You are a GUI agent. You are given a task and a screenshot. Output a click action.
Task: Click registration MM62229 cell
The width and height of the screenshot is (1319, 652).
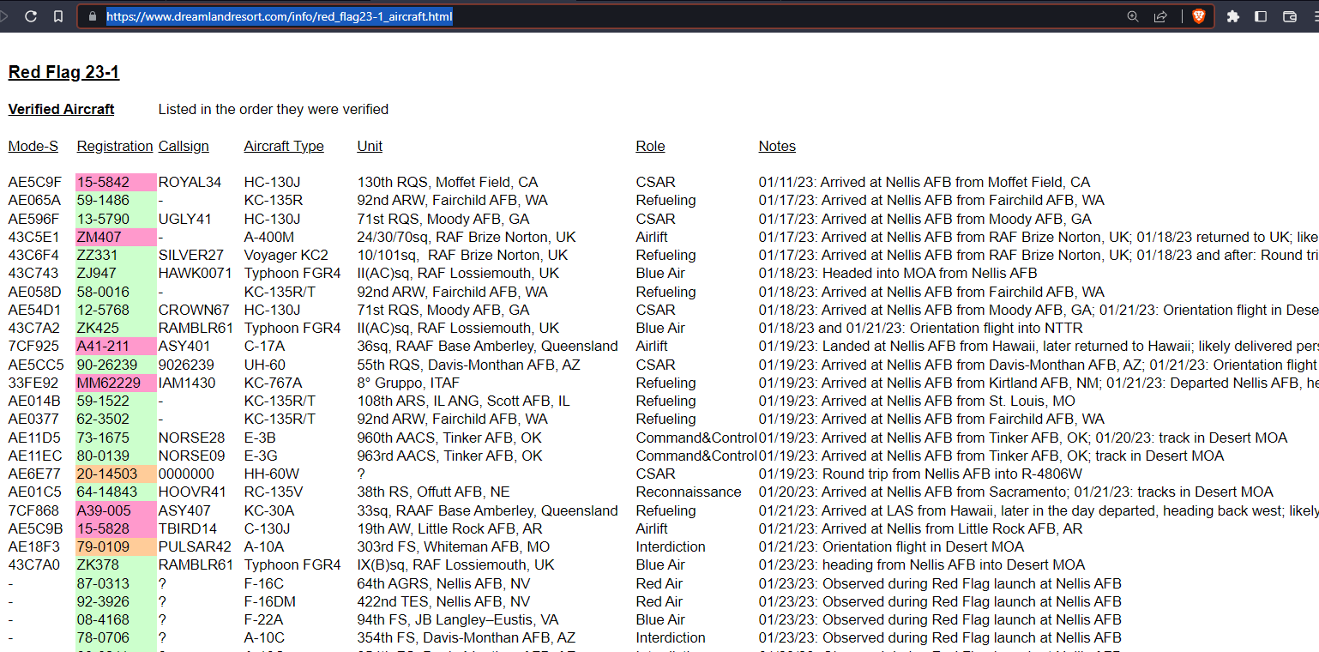[117, 383]
